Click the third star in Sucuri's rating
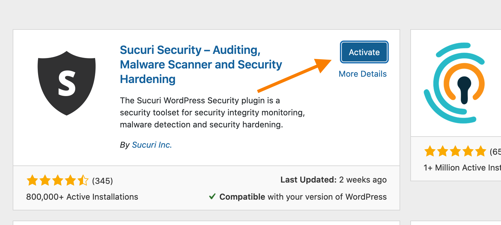The height and width of the screenshot is (225, 501). 58,181
